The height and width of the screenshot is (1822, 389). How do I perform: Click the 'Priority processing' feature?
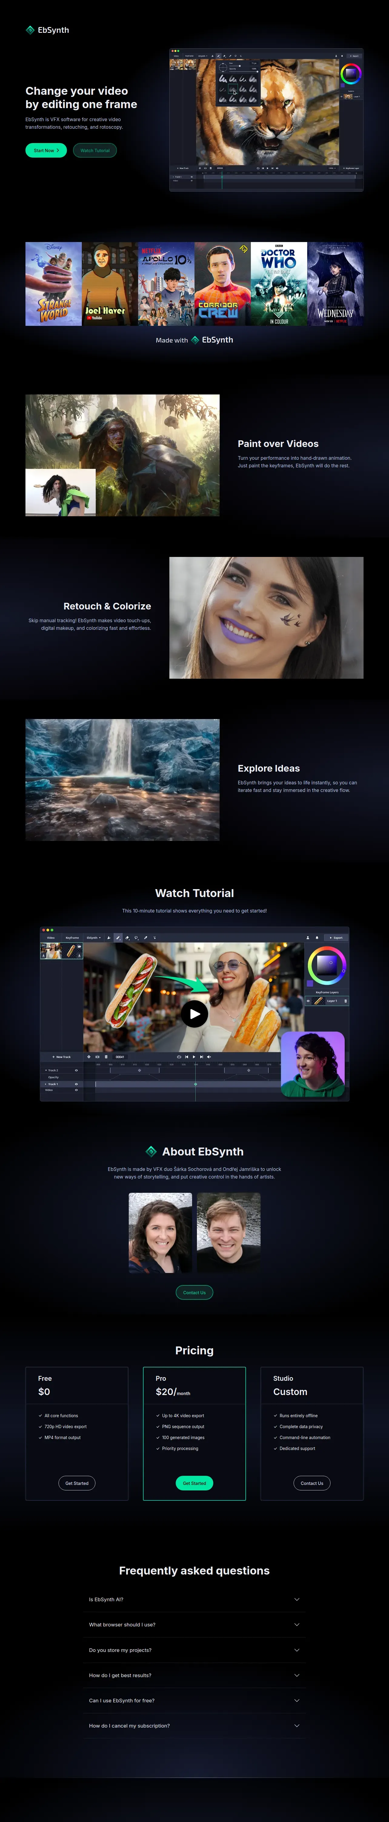[180, 1448]
